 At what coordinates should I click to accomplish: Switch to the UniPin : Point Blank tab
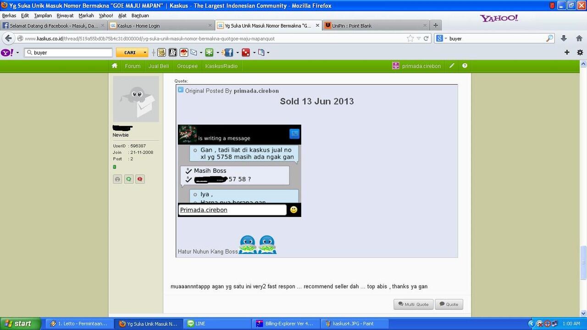[x=376, y=26]
